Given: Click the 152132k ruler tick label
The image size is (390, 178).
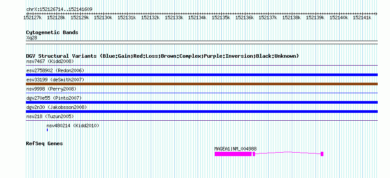Looking at the screenshot, I should point(150,17).
